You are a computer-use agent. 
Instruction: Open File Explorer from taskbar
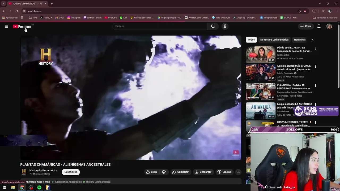pyautogui.click(x=13, y=188)
